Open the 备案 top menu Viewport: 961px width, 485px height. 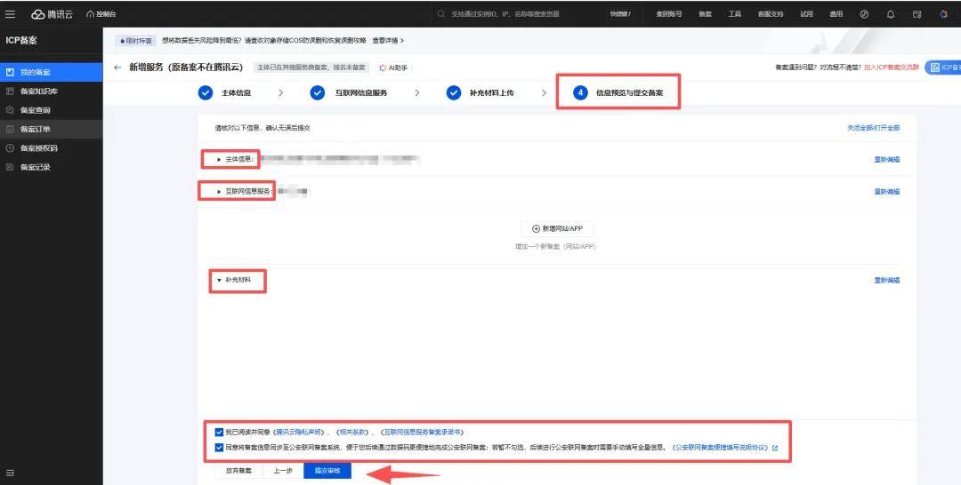click(x=705, y=14)
